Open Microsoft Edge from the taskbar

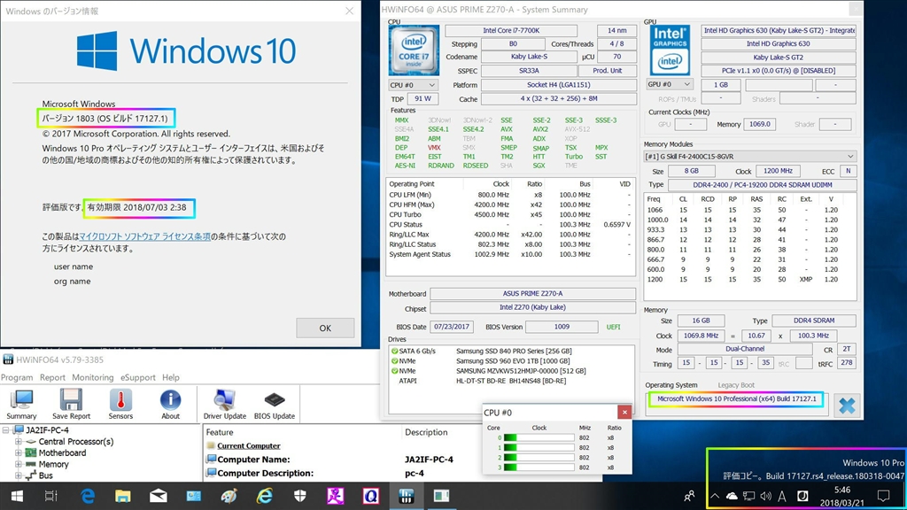click(x=89, y=496)
